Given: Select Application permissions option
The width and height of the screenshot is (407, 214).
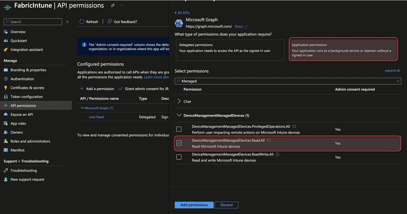Looking at the screenshot, I should pos(343,49).
